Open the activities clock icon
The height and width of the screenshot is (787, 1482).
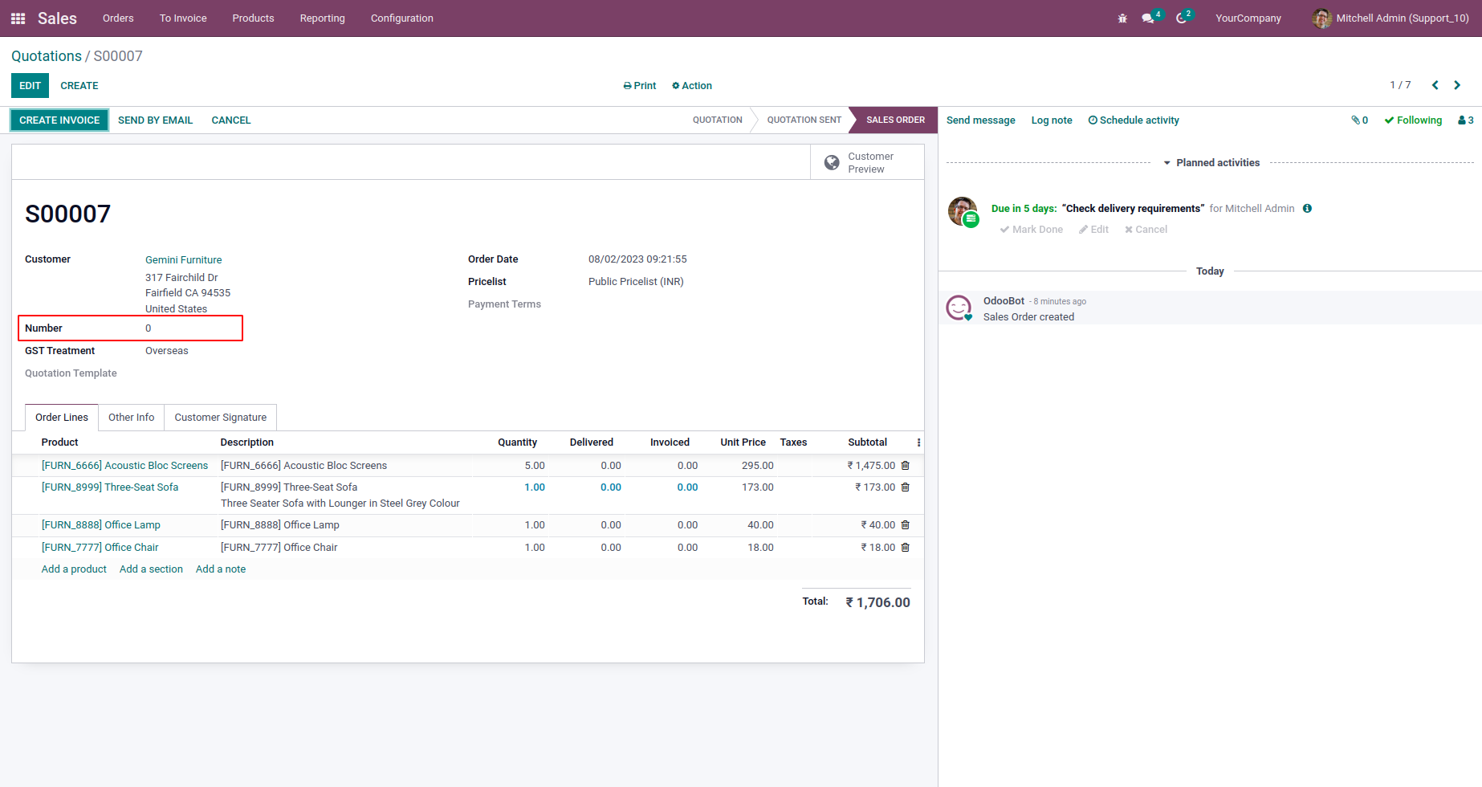pos(1181,18)
